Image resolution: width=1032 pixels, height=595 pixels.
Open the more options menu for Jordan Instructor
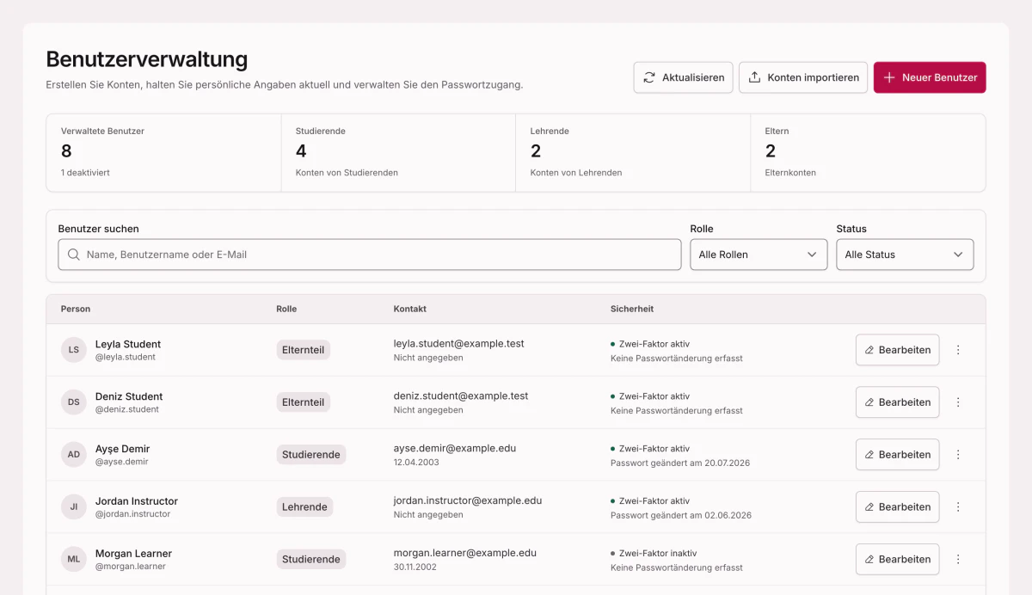click(958, 507)
